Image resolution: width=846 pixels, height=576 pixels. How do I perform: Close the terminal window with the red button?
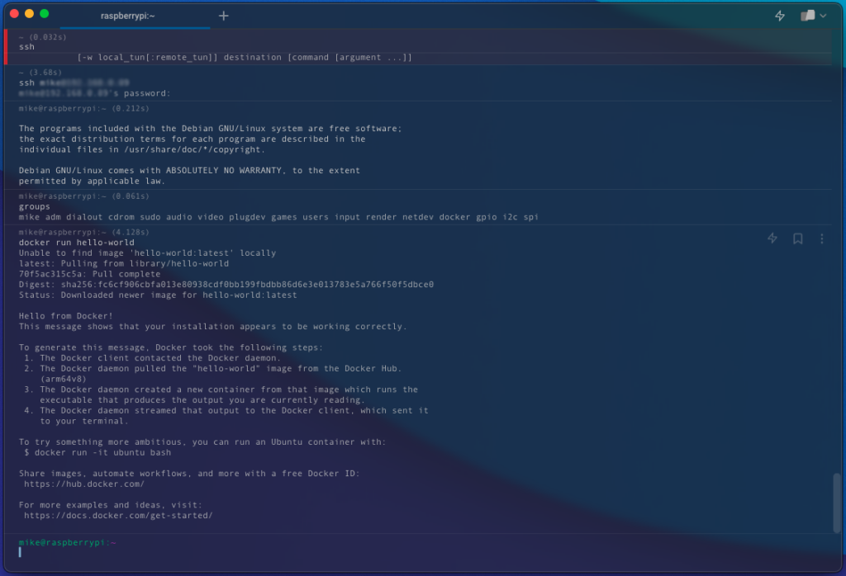click(x=15, y=14)
